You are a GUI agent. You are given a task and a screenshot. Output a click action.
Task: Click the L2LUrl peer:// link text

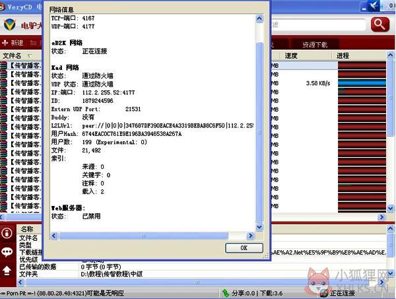168,125
